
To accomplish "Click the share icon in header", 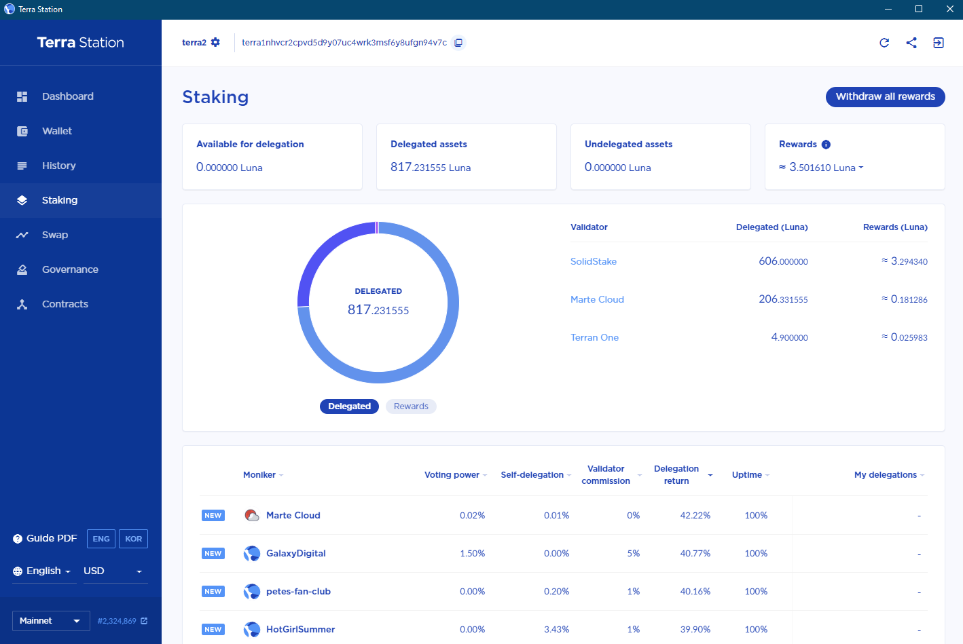I will point(911,43).
